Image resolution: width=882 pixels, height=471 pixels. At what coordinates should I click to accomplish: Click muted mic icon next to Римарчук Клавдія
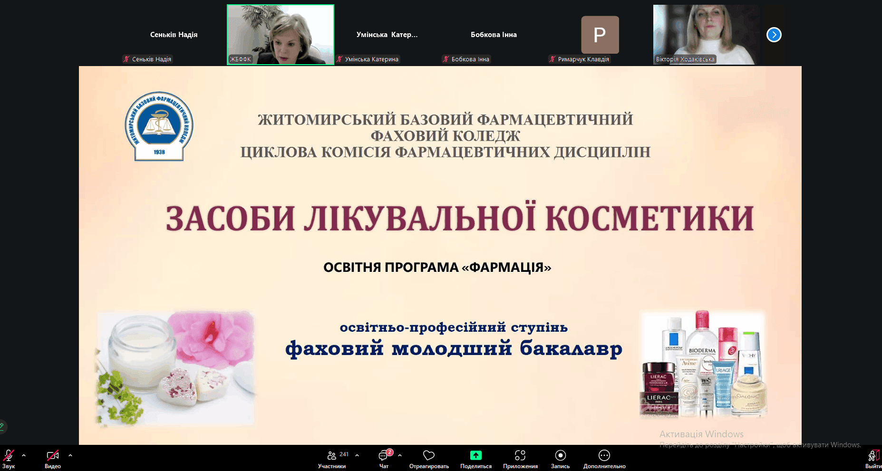tap(552, 59)
